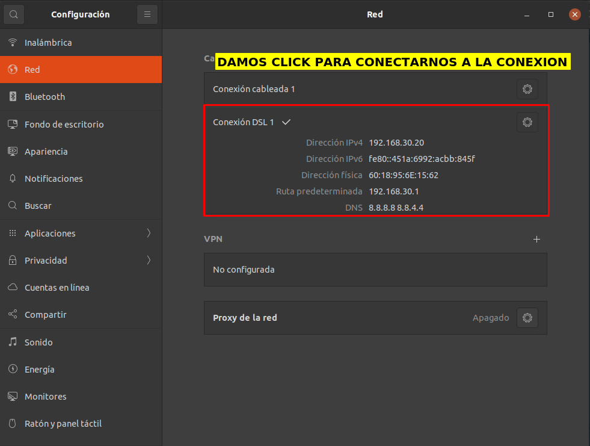Image resolution: width=590 pixels, height=446 pixels.
Task: Open the Monitores settings
Action: [x=45, y=397]
